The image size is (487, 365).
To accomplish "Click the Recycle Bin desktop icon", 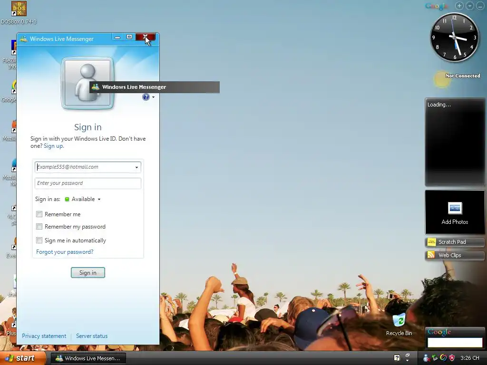I will [399, 324].
